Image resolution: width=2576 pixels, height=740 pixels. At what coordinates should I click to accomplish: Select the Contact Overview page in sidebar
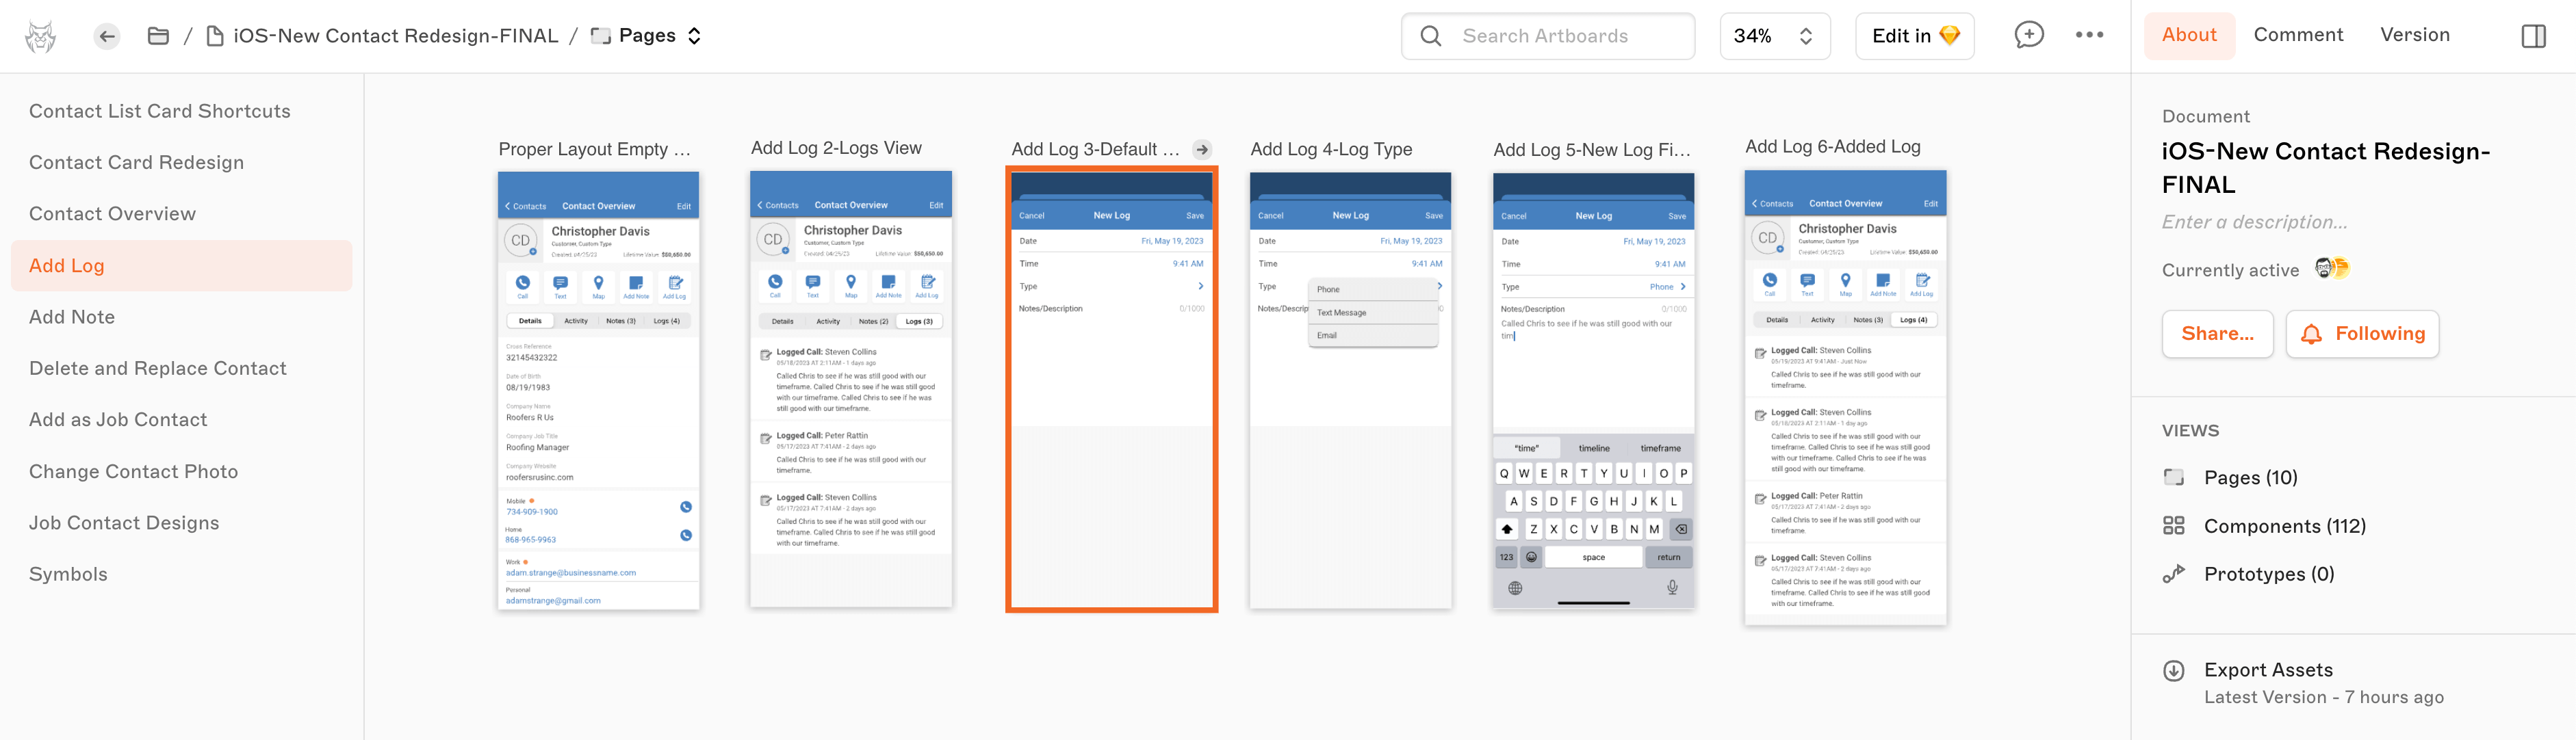(112, 214)
